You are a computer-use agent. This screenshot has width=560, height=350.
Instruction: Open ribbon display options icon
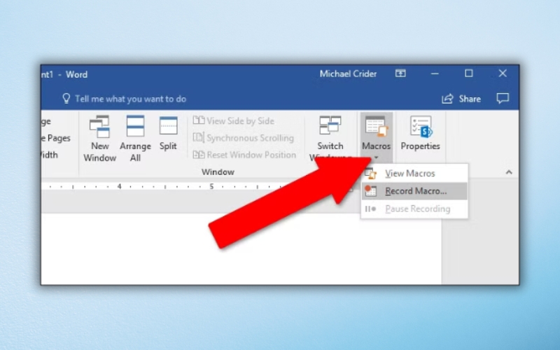(x=400, y=73)
